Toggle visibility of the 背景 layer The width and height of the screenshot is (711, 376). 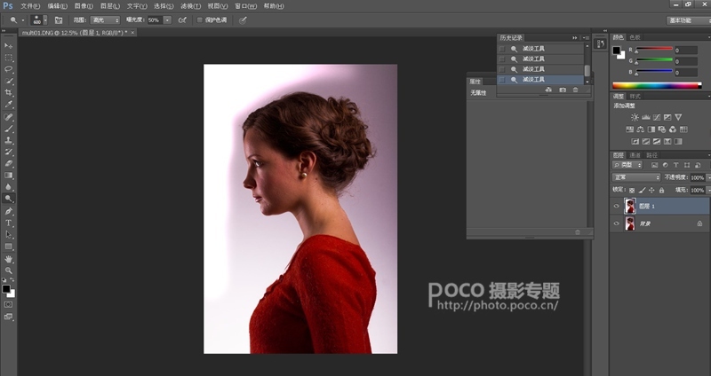[617, 225]
